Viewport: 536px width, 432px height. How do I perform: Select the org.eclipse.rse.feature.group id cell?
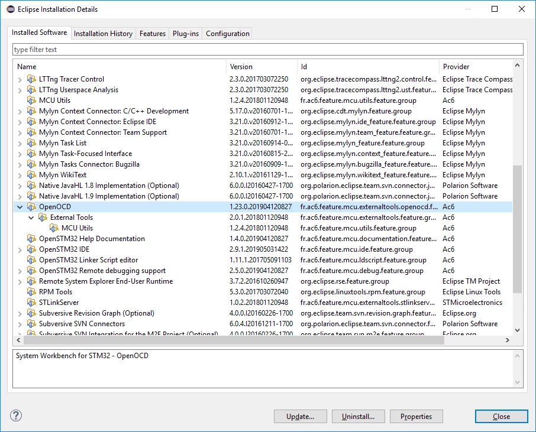344,281
